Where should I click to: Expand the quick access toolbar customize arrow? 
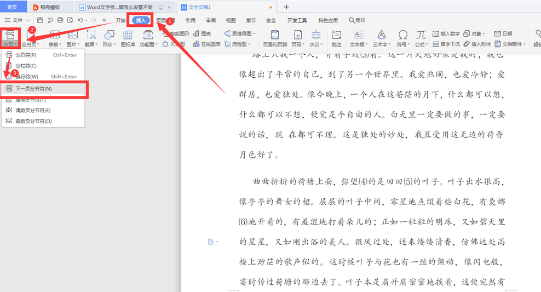click(104, 20)
